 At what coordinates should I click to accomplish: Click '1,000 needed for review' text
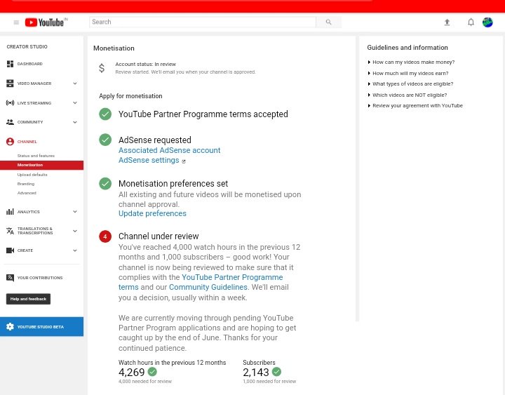269,382
